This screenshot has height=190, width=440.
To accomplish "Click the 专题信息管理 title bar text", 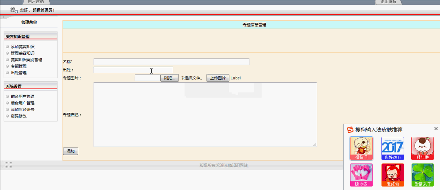I will [x=255, y=25].
